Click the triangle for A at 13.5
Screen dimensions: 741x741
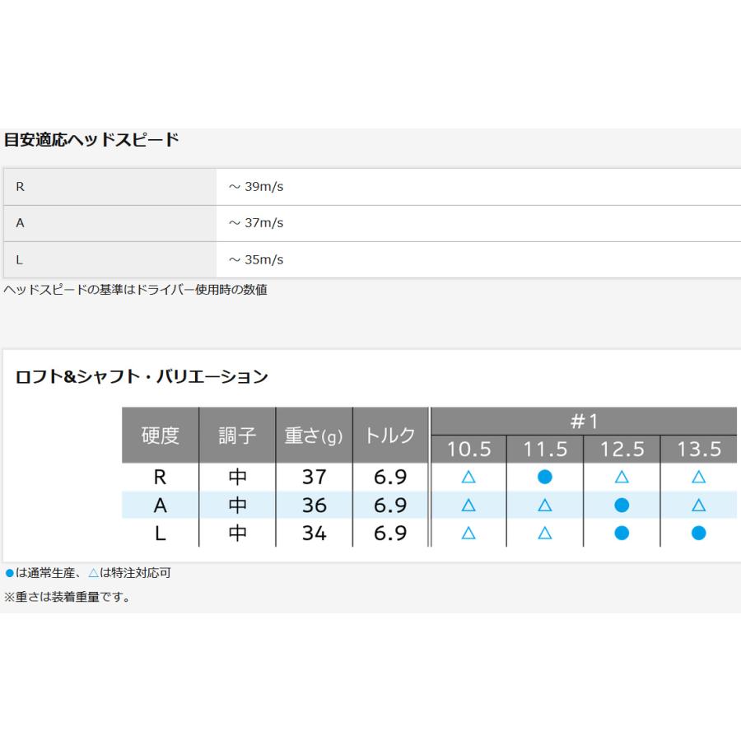699,506
